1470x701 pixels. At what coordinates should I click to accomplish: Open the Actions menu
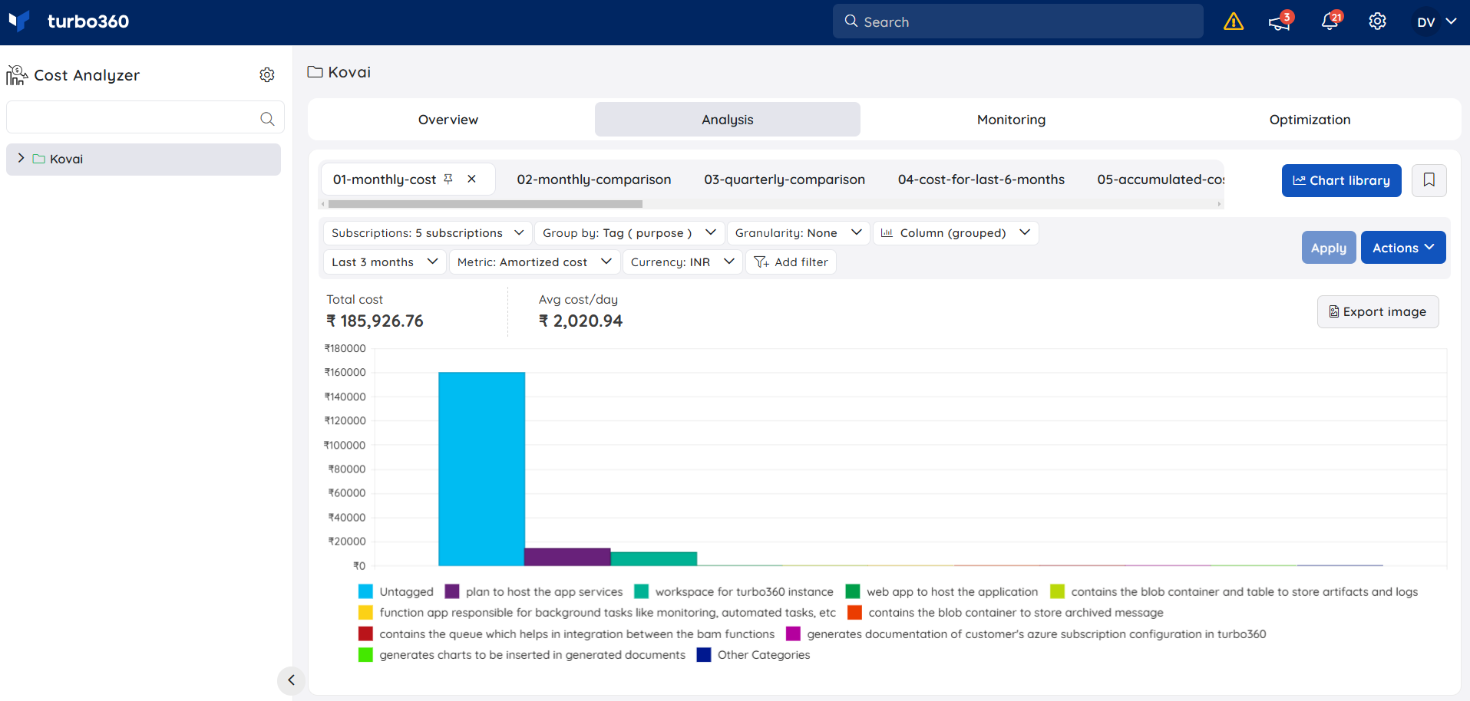1403,248
